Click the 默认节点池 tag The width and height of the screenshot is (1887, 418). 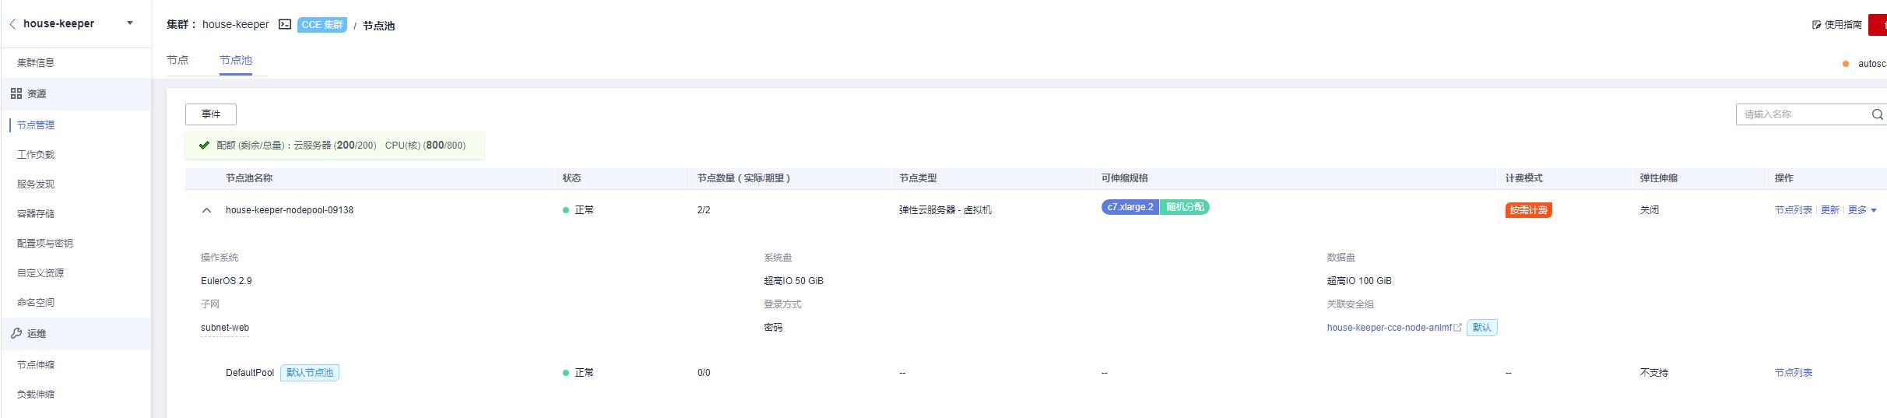(310, 373)
